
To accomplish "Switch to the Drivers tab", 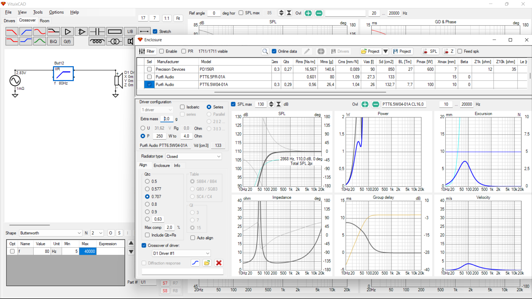I will point(9,21).
